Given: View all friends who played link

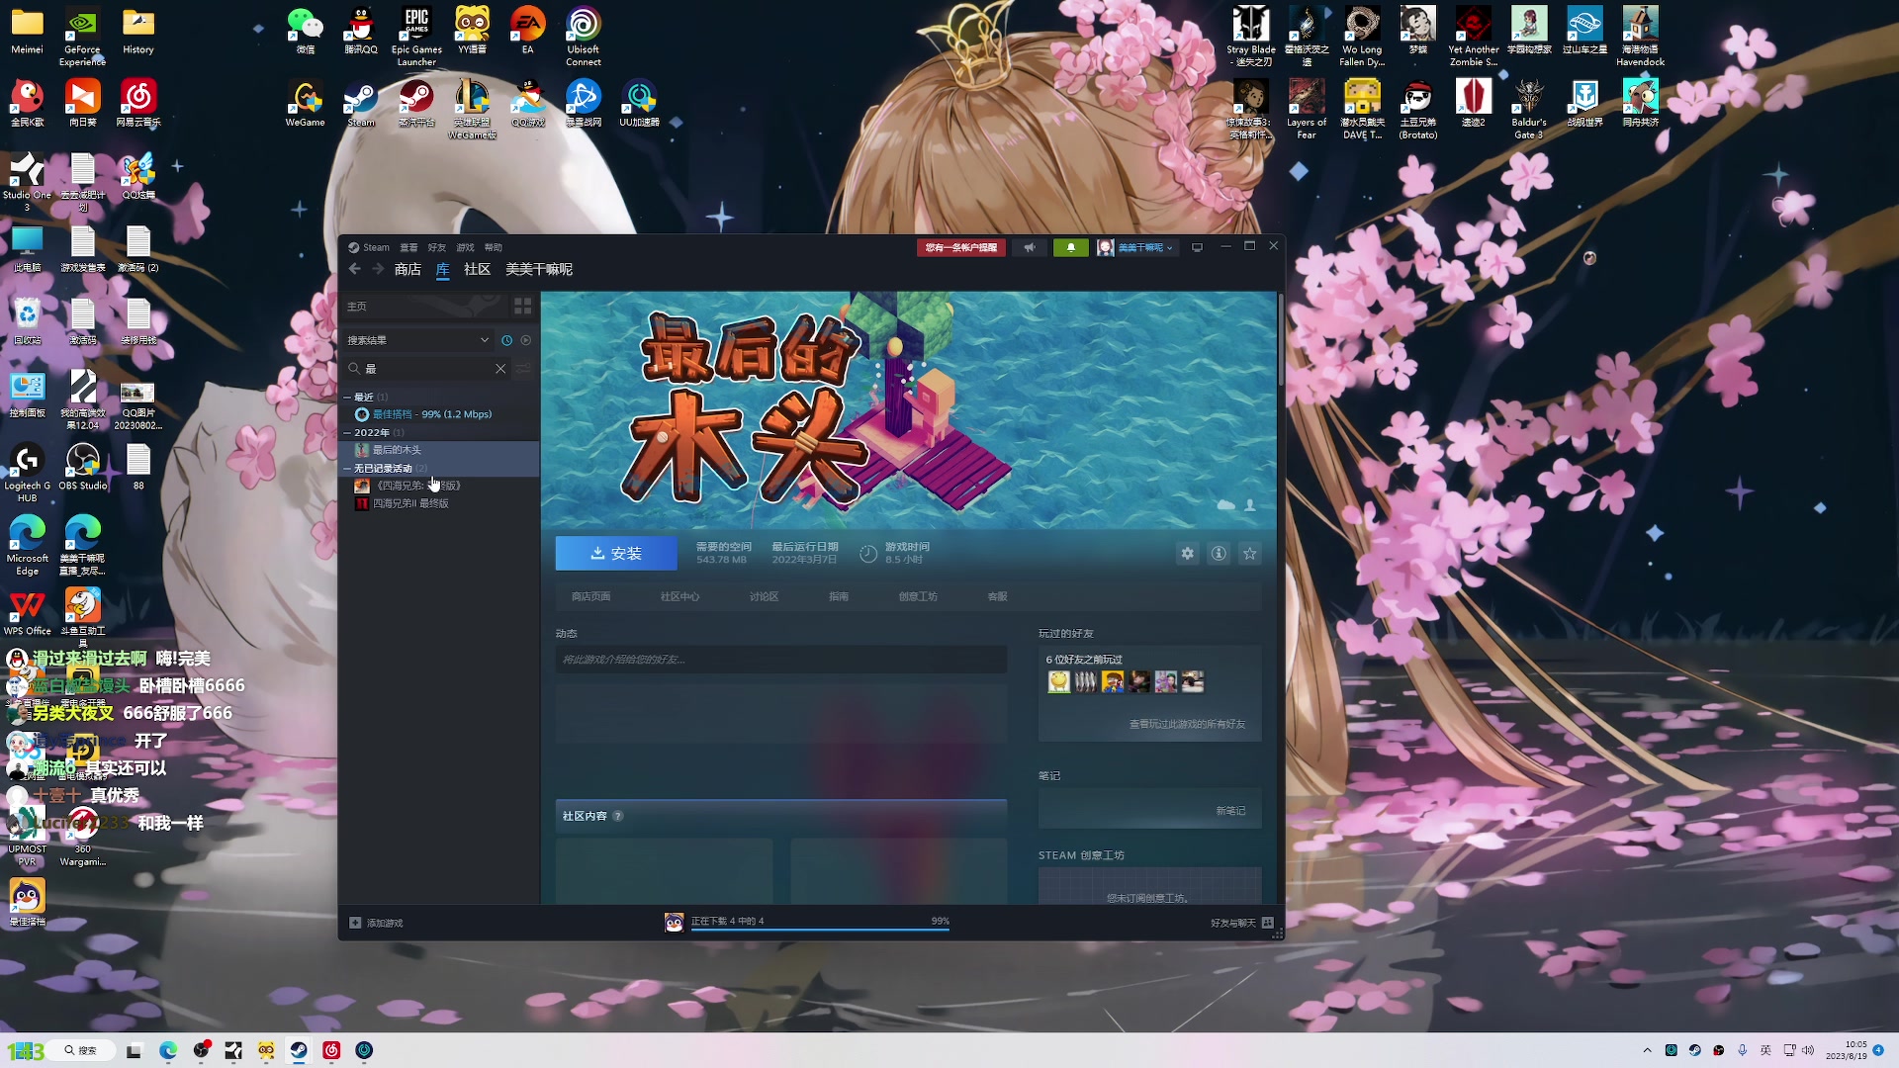Looking at the screenshot, I should pos(1187,725).
